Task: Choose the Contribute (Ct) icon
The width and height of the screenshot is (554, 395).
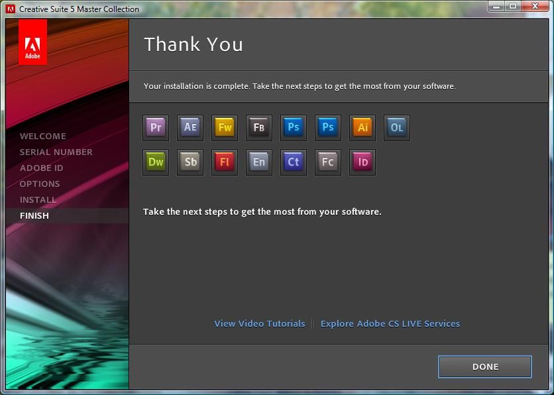Action: point(294,162)
